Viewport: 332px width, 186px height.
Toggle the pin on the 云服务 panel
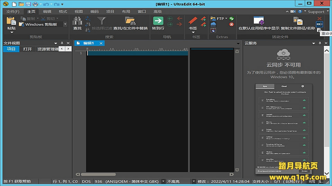(x=320, y=43)
